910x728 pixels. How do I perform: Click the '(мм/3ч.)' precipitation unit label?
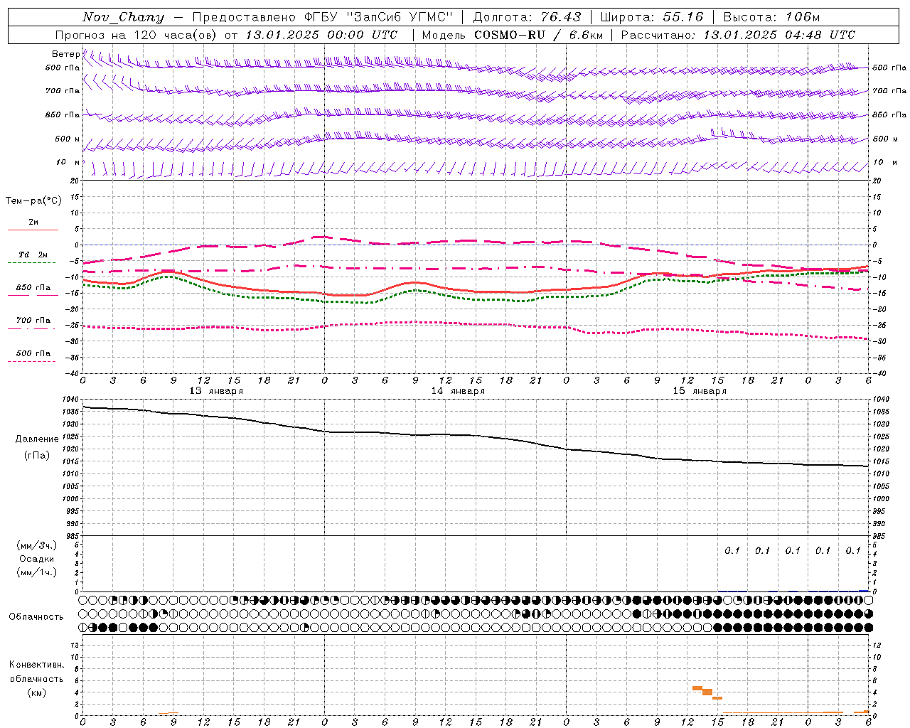tap(37, 545)
